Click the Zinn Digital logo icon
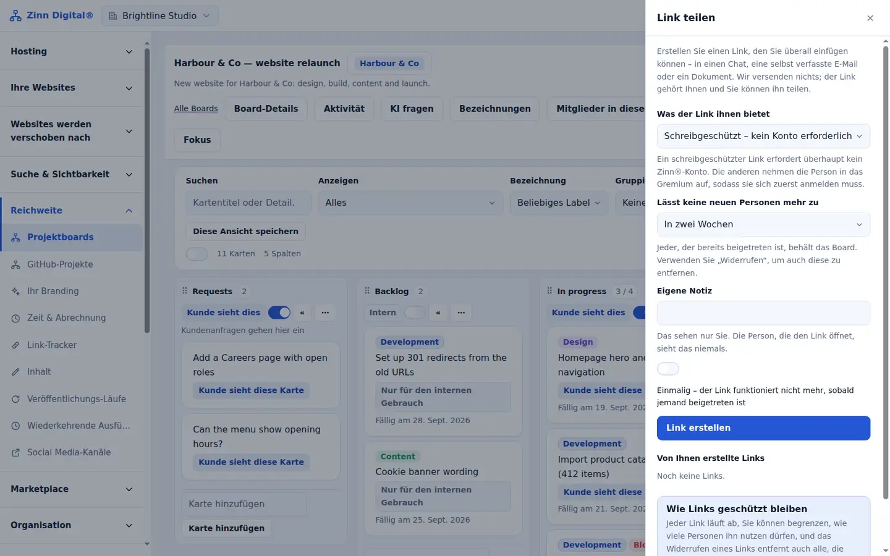Screen dimensions: 890x556 [x=15, y=15]
